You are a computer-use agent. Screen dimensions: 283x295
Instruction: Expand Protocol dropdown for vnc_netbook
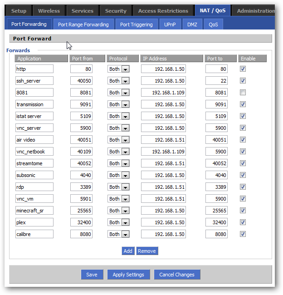[118, 152]
